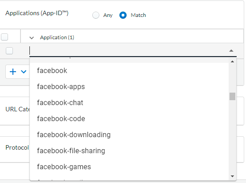Select the Any radio button
The image size is (246, 183).
[x=96, y=15]
